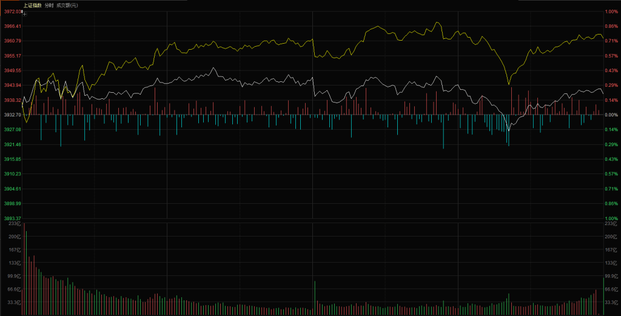Select the 3893.37 bottom price label
621x316 pixels.
(12, 218)
